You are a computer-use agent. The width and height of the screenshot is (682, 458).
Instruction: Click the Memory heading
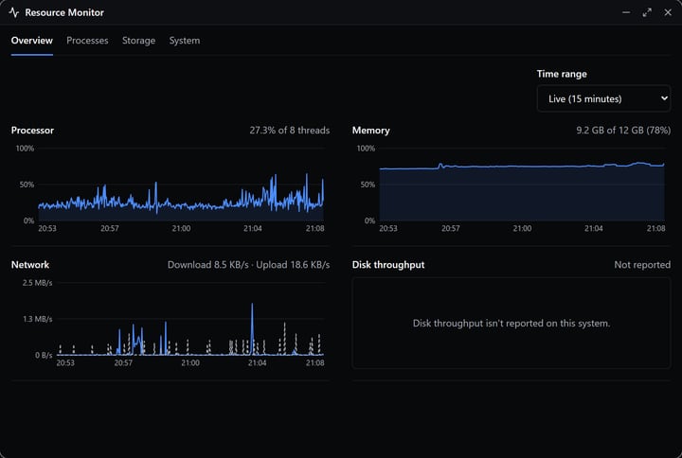[x=371, y=131]
